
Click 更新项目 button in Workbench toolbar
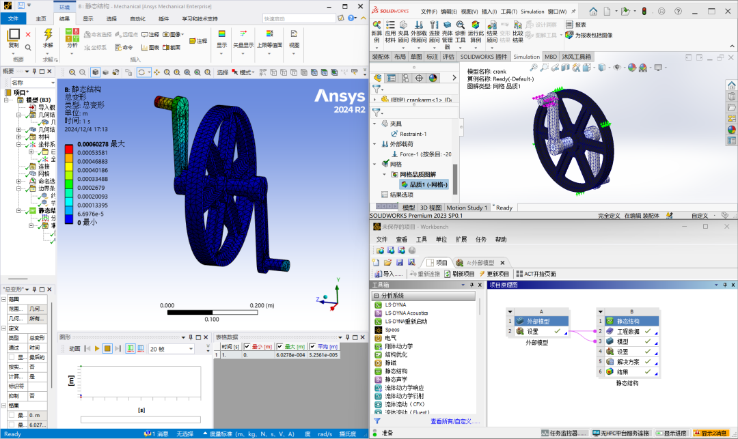[494, 274]
